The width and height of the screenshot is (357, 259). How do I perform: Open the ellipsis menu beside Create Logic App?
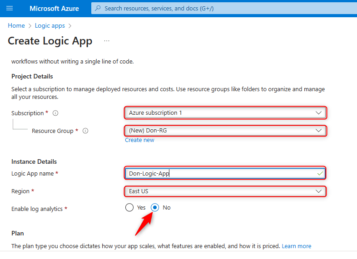point(107,41)
